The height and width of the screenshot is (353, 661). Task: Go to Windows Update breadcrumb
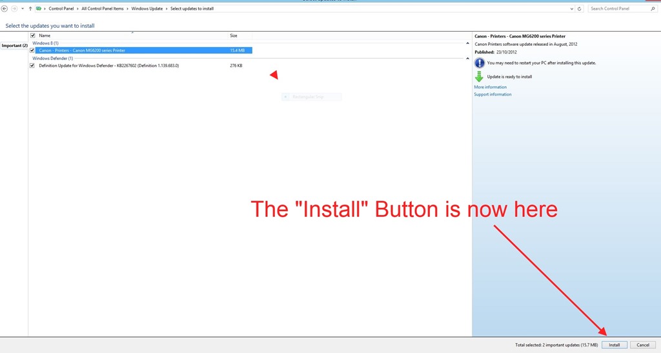[147, 8]
